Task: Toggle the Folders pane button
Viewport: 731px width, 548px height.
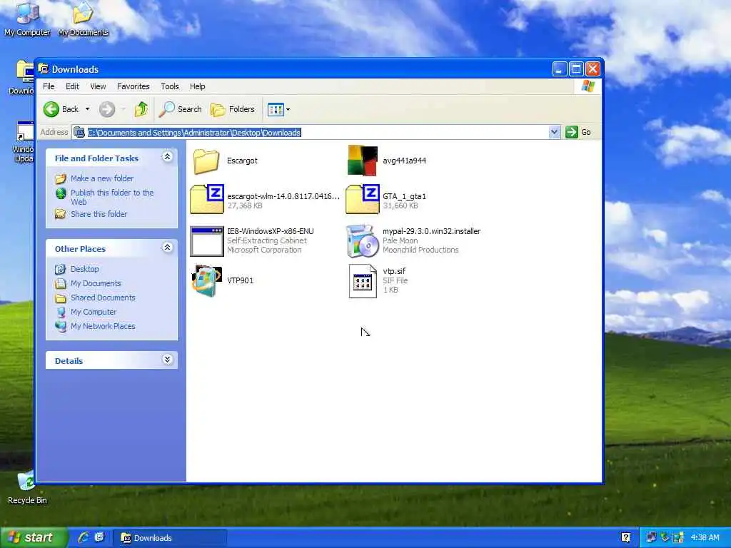Action: click(x=233, y=109)
